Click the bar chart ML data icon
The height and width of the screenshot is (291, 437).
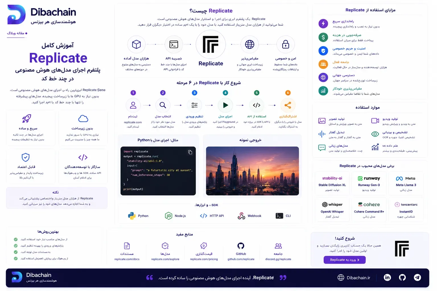(375, 147)
